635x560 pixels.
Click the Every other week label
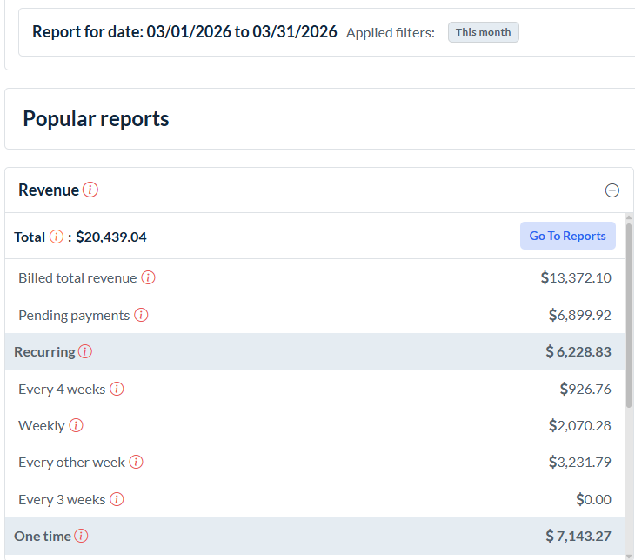tap(71, 462)
